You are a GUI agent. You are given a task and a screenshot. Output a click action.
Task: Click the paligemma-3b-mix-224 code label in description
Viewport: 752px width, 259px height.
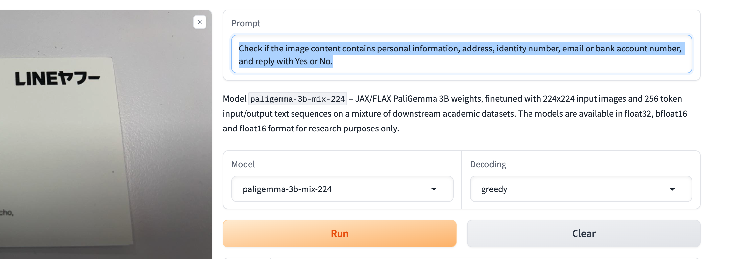[x=297, y=99]
